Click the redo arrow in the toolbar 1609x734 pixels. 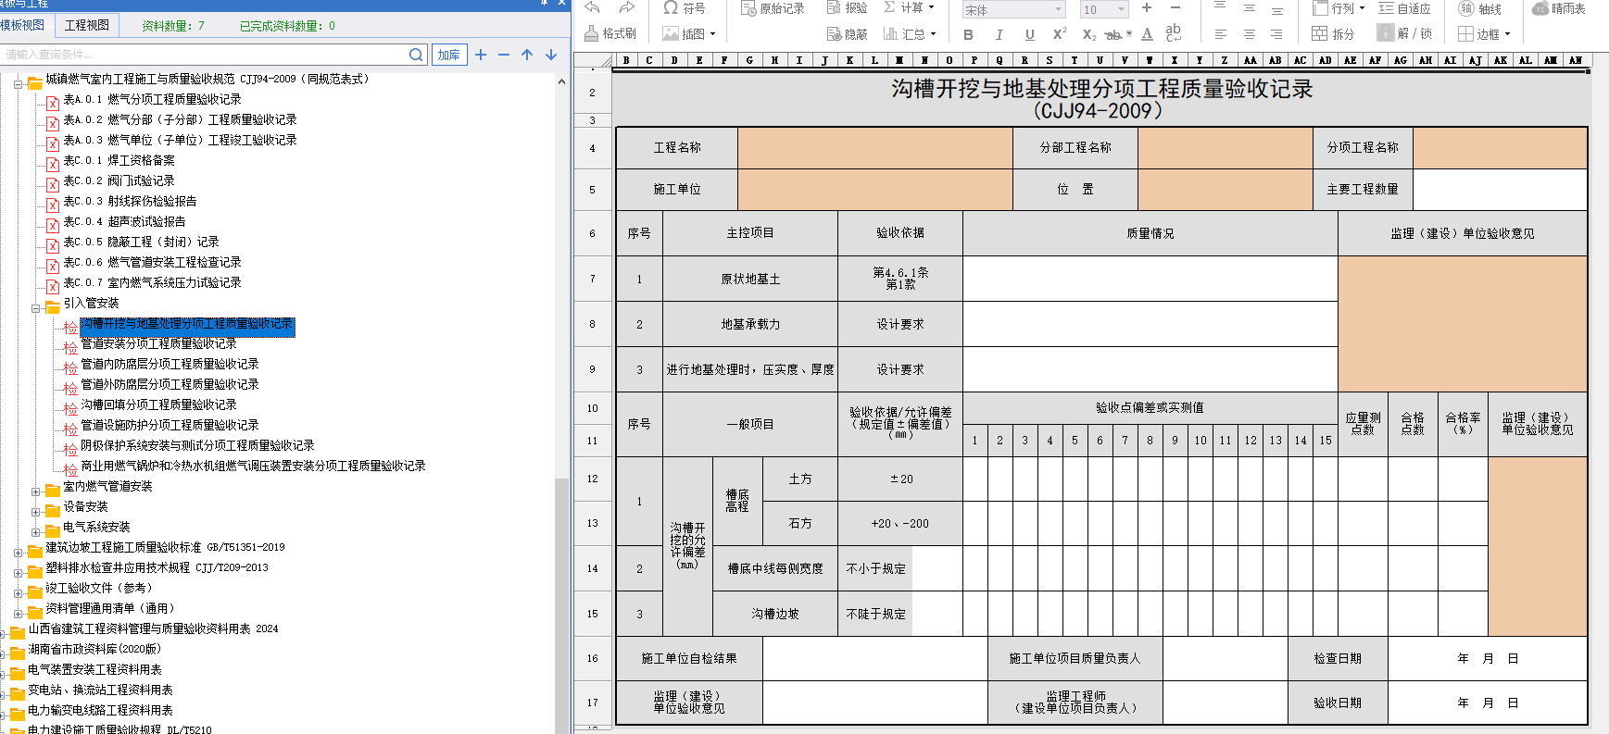coord(627,7)
